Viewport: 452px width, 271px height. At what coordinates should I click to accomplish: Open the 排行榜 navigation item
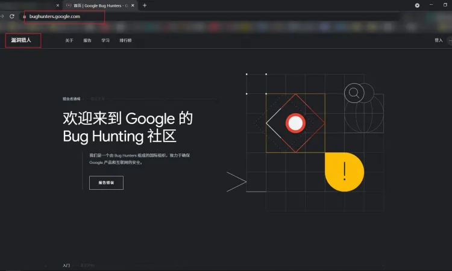click(125, 40)
